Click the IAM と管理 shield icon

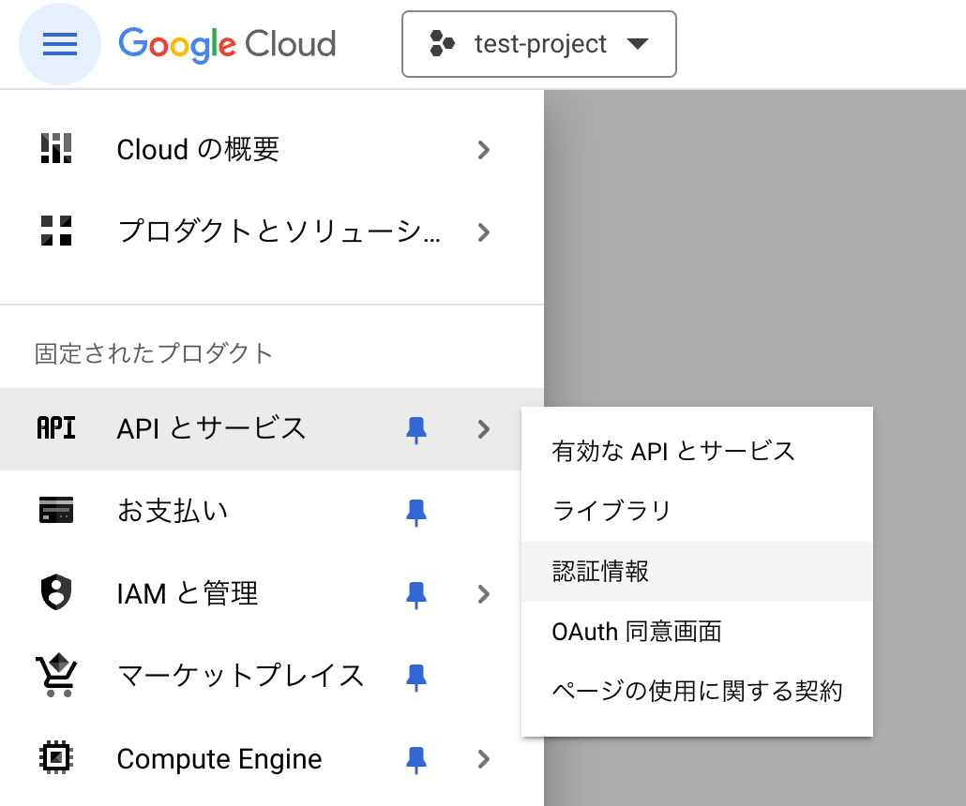[x=56, y=593]
